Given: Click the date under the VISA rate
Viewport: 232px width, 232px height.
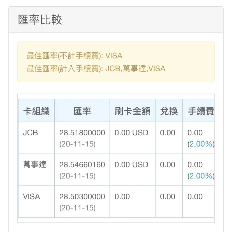Looking at the screenshot, I should point(77,208).
